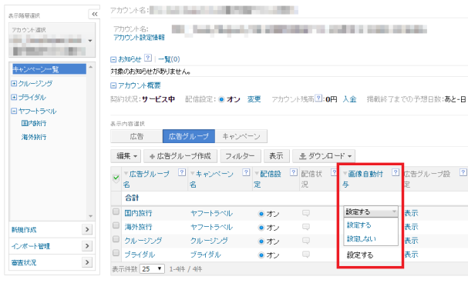The height and width of the screenshot is (283, 468).
Task: Check the ブライダル row checkbox
Action: pyautogui.click(x=116, y=253)
